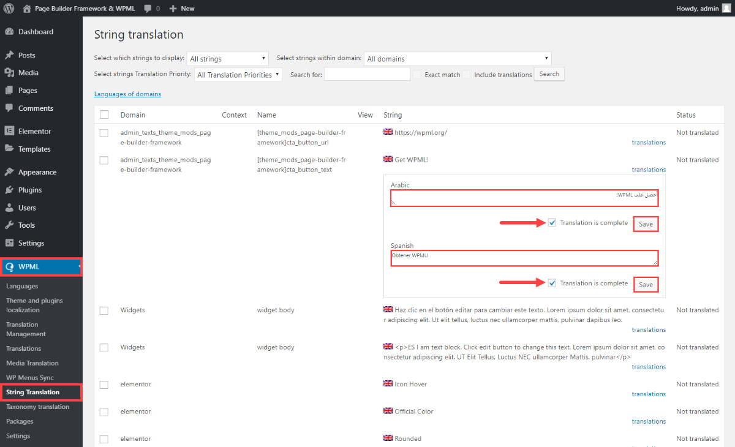Click the comments bubble icon in admin bar
Viewport: 735px width, 447px height.
tap(148, 9)
